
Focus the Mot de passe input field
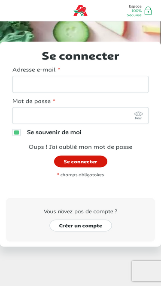(x=81, y=115)
